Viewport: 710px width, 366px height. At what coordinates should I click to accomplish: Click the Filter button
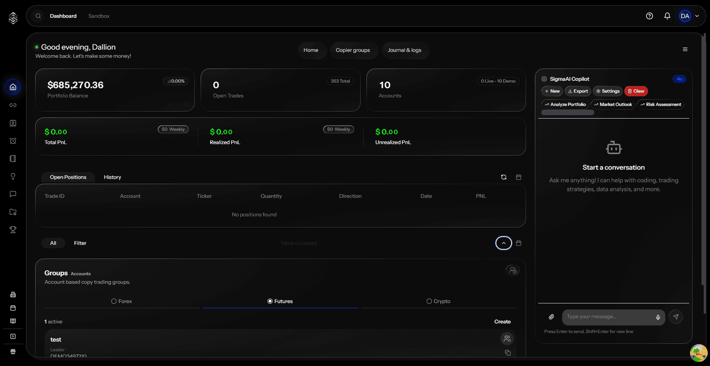pyautogui.click(x=80, y=243)
